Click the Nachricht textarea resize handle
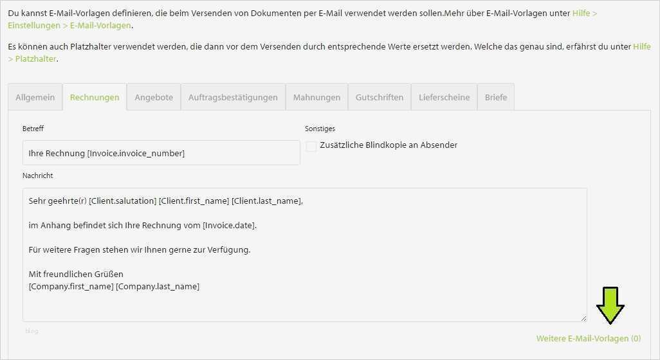660x360 pixels. click(583, 318)
